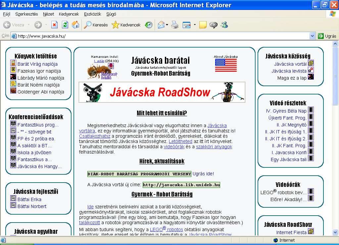Follow the 'Letöltheted' link
Image resolution: width=339 pixels, height=245 pixels.
[180, 141]
